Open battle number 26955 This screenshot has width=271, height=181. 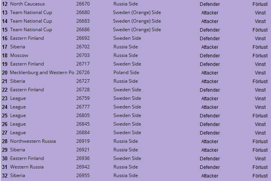coord(83,176)
